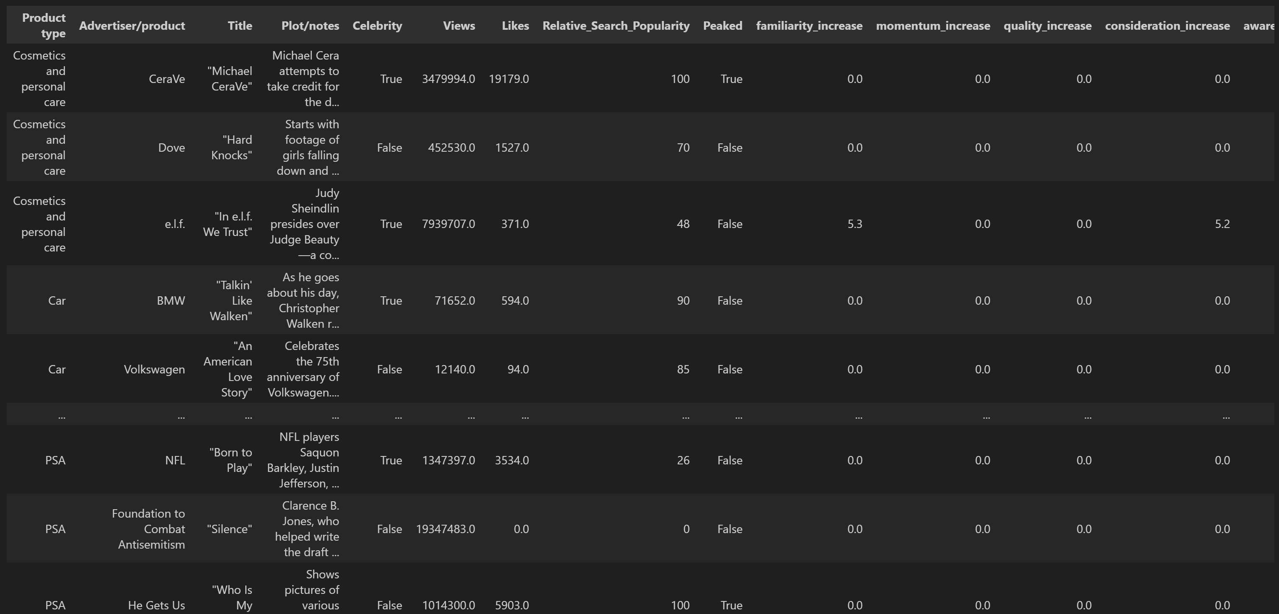This screenshot has width=1279, height=614.
Task: Click "An American Love Story" title cell
Action: [227, 369]
